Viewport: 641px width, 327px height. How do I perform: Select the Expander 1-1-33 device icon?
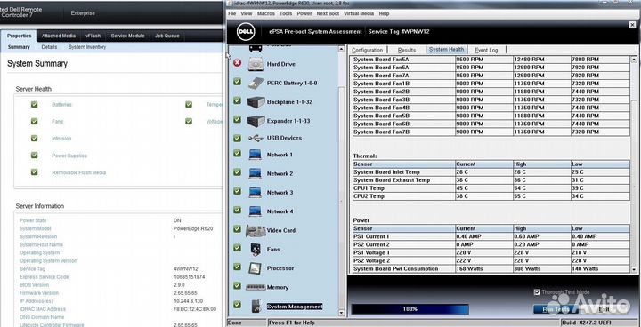(256, 121)
